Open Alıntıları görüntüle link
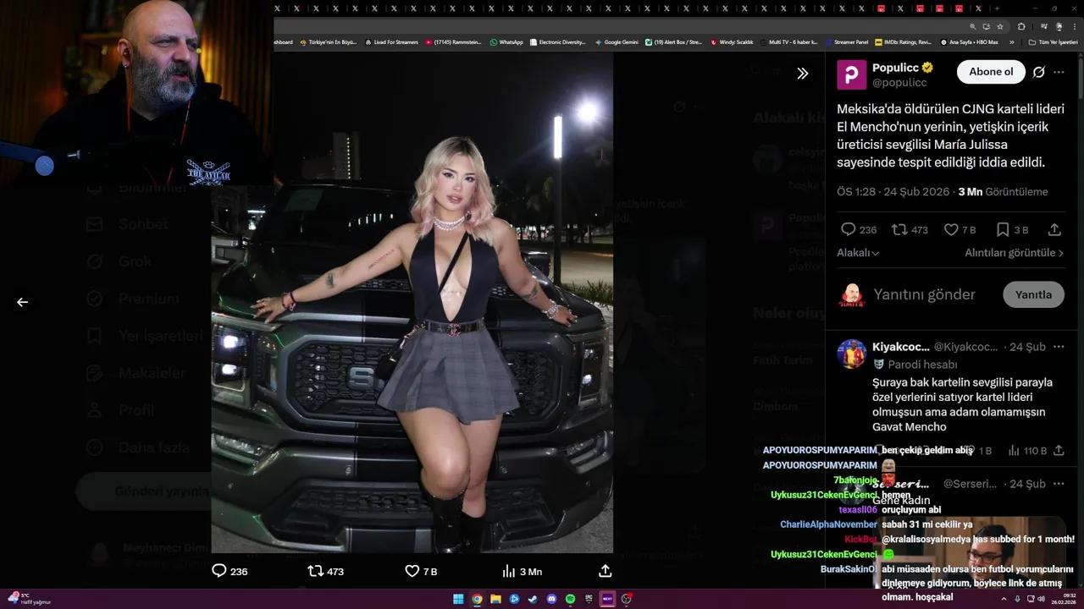 pos(1015,253)
